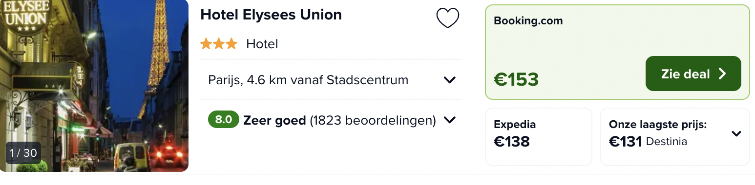Viewport: 755px width, 185px height.
Task: Expand the Zeer goed reviews chevron
Action: click(449, 120)
